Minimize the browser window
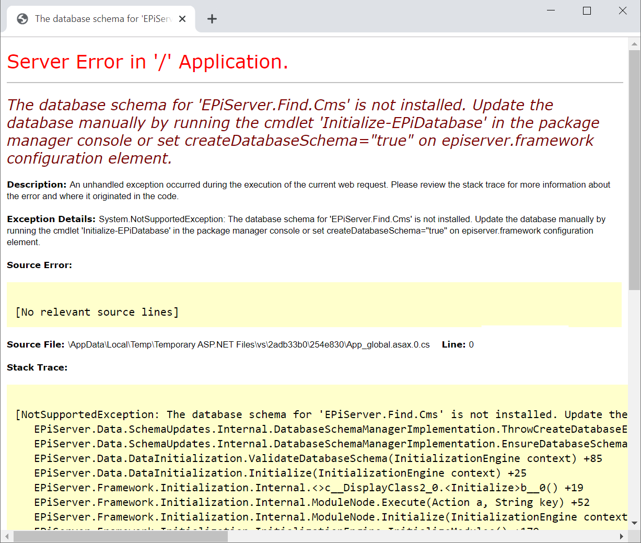 pos(551,10)
